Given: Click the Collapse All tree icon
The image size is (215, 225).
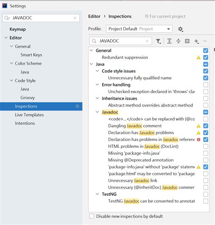Looking at the screenshot, I should coord(178,41).
